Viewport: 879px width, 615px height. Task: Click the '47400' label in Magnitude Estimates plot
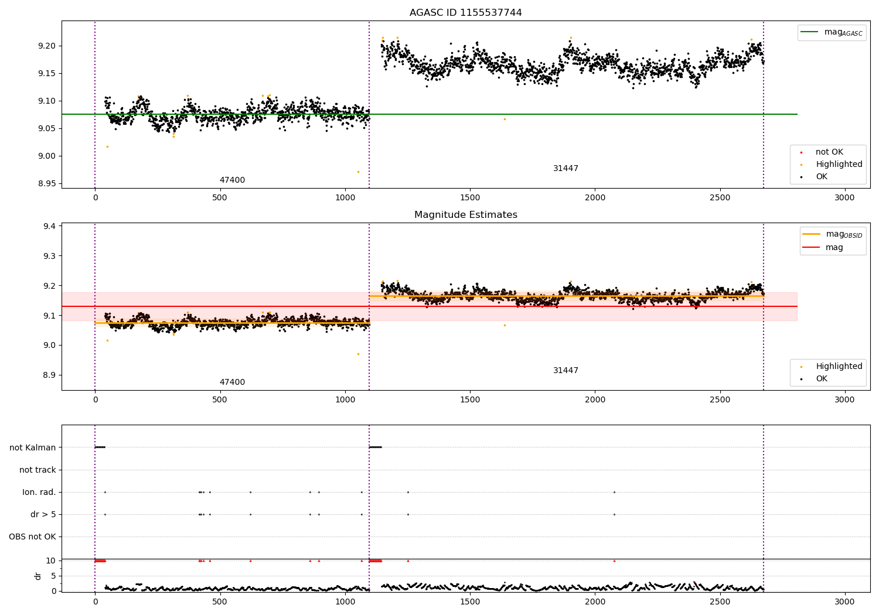click(232, 382)
